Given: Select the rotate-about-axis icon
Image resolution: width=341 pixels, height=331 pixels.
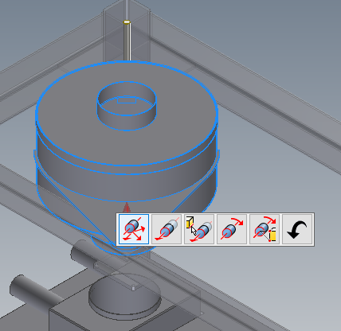Looking at the screenshot, I should click(x=232, y=229).
